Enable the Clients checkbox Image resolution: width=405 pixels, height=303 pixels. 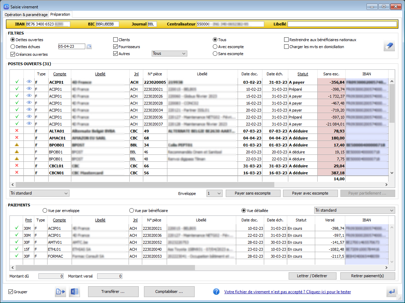coord(116,40)
